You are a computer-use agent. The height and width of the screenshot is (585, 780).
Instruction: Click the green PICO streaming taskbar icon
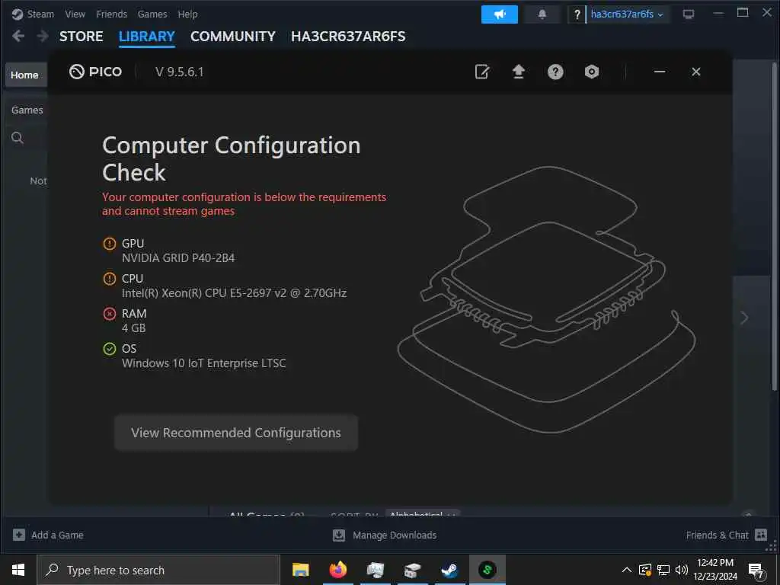487,570
